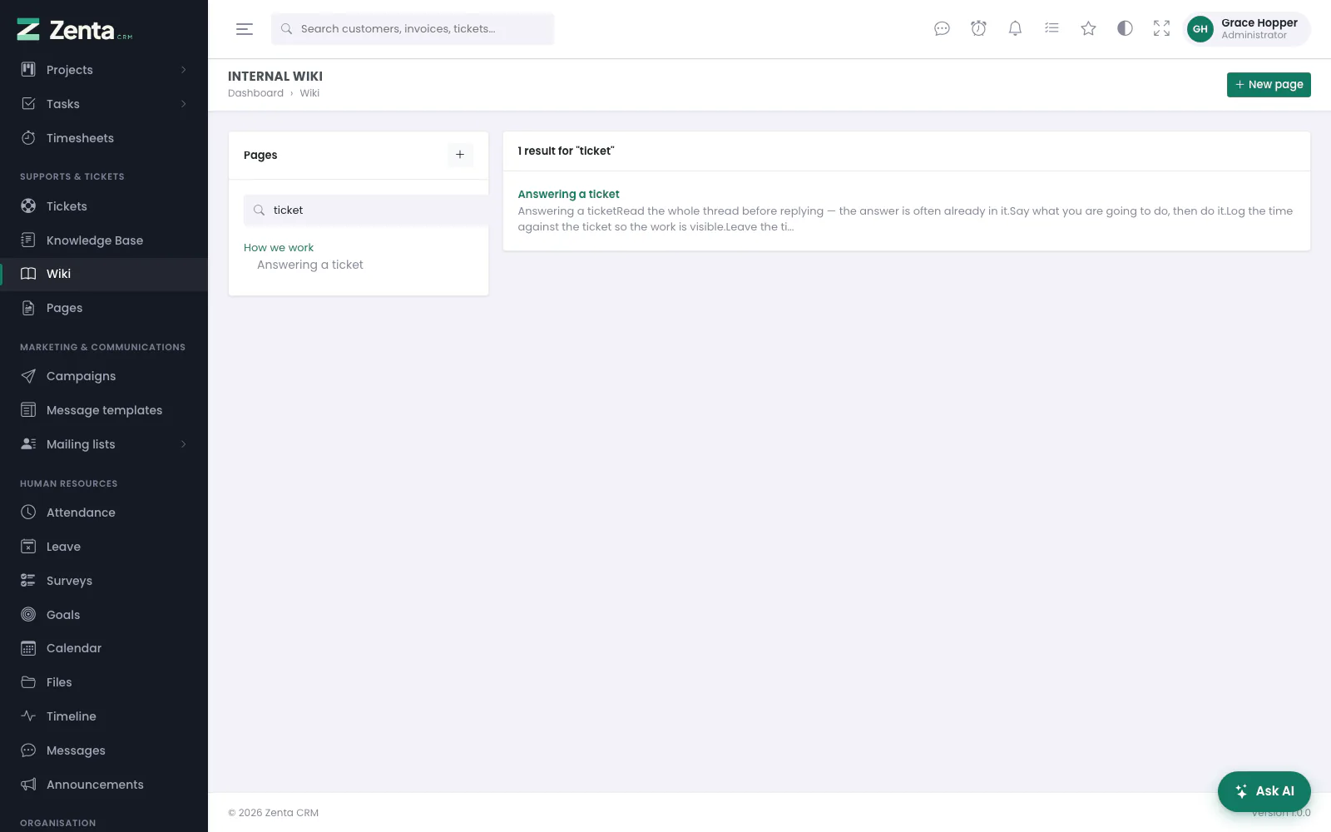Screen dimensions: 1331x832
Task: Collapse the sidebar with hamburger icon
Action: point(245,29)
